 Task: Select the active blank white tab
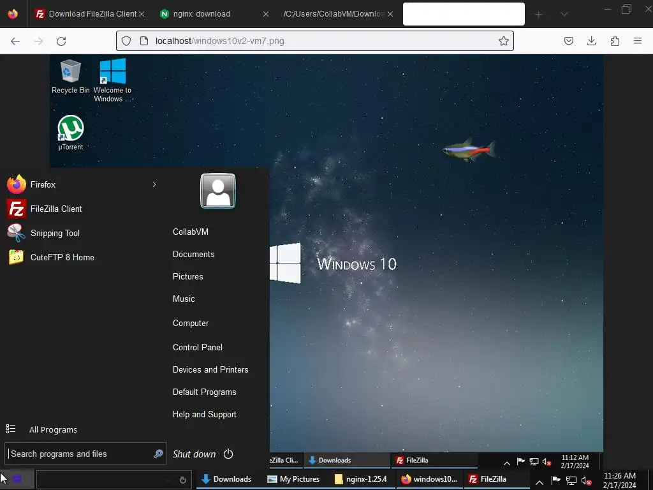pyautogui.click(x=464, y=14)
